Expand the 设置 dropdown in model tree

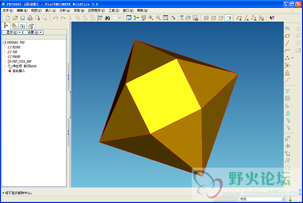pyautogui.click(x=33, y=32)
